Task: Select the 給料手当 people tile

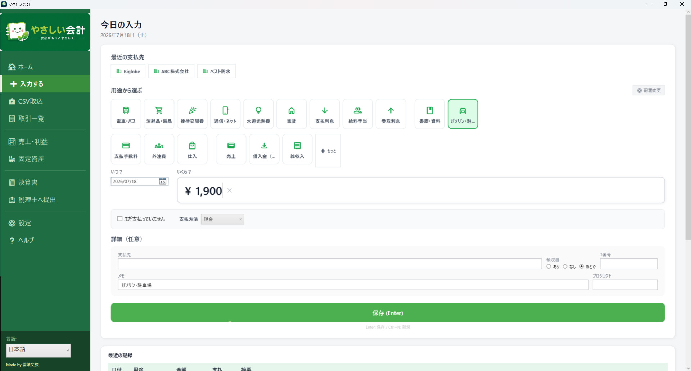Action: click(x=358, y=114)
